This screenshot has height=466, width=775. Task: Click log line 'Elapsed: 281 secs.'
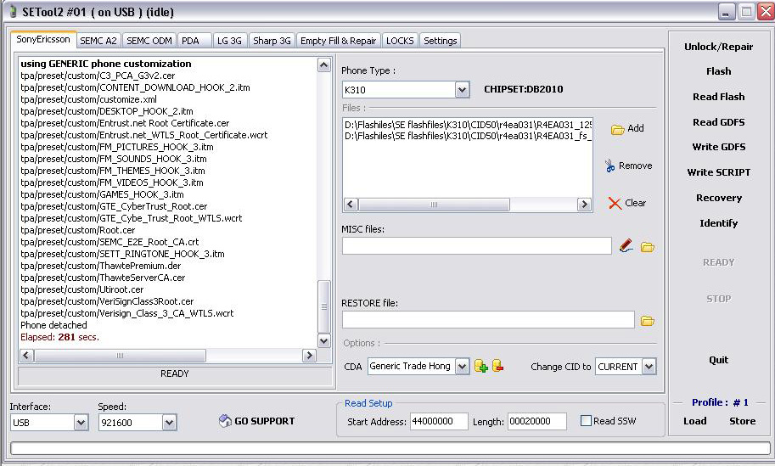click(59, 337)
